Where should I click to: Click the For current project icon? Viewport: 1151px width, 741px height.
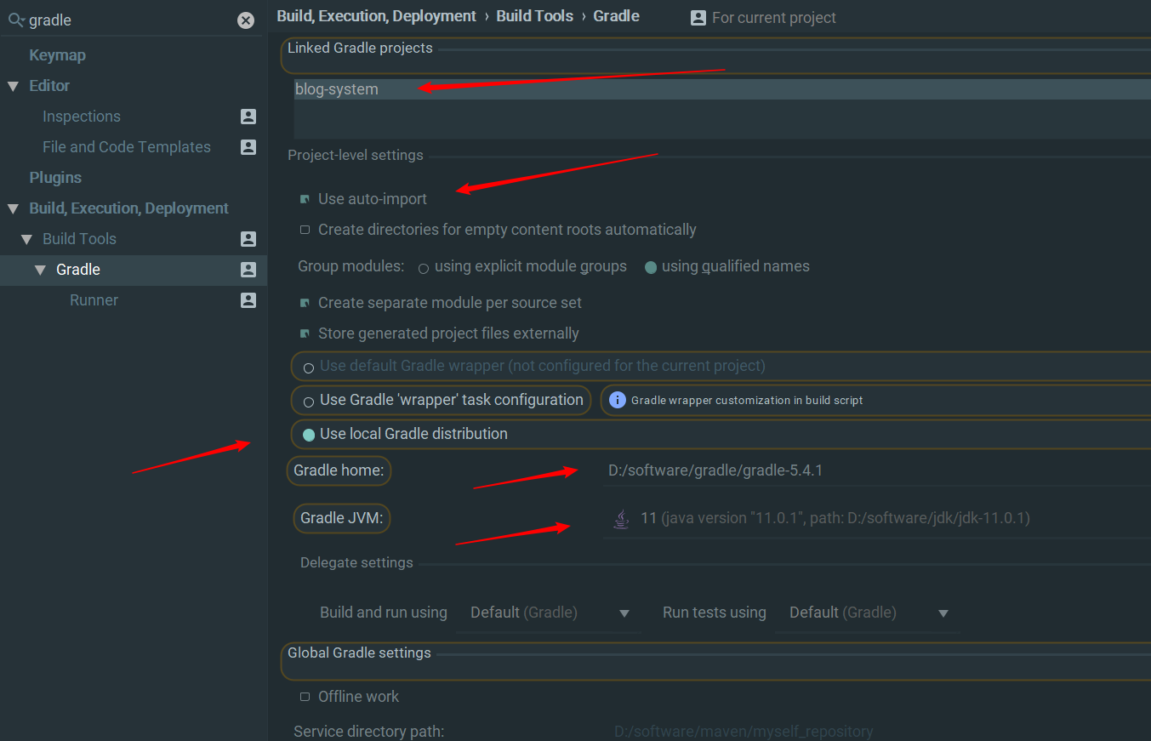pos(698,18)
